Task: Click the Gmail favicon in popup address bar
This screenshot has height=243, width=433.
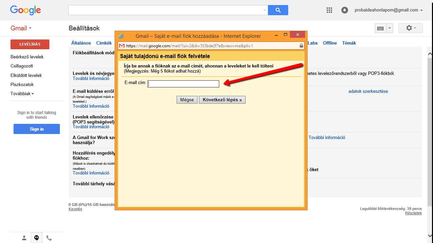Action: tap(122, 46)
